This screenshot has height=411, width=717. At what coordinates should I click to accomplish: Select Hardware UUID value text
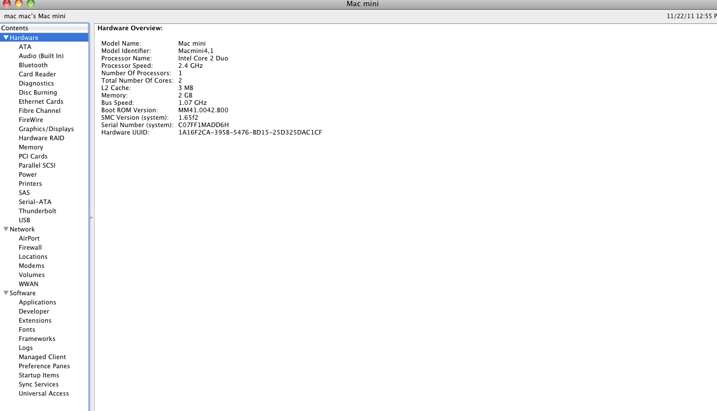(x=250, y=132)
